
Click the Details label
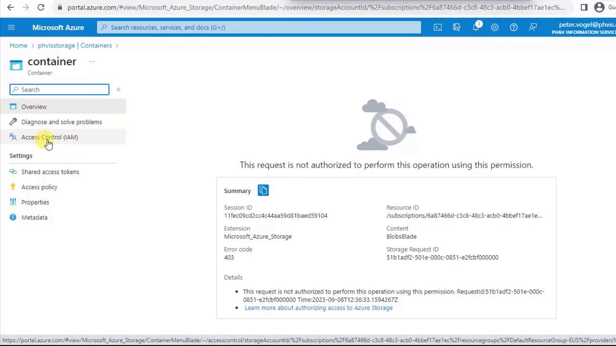(x=233, y=277)
